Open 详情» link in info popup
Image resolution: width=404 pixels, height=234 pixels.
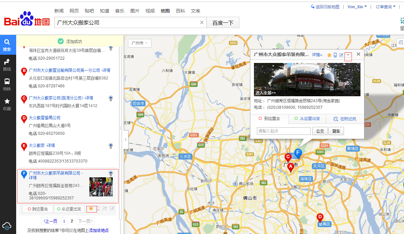317,55
